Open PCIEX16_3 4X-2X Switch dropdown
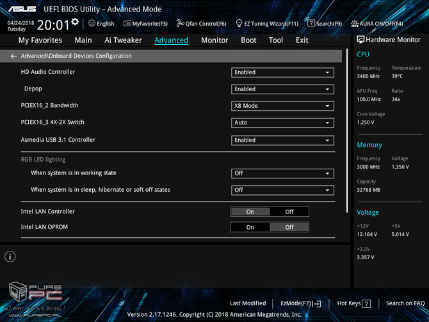This screenshot has height=322, width=429. 282,123
